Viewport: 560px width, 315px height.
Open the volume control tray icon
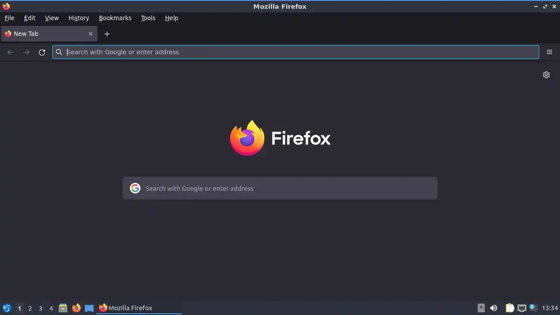tap(493, 308)
